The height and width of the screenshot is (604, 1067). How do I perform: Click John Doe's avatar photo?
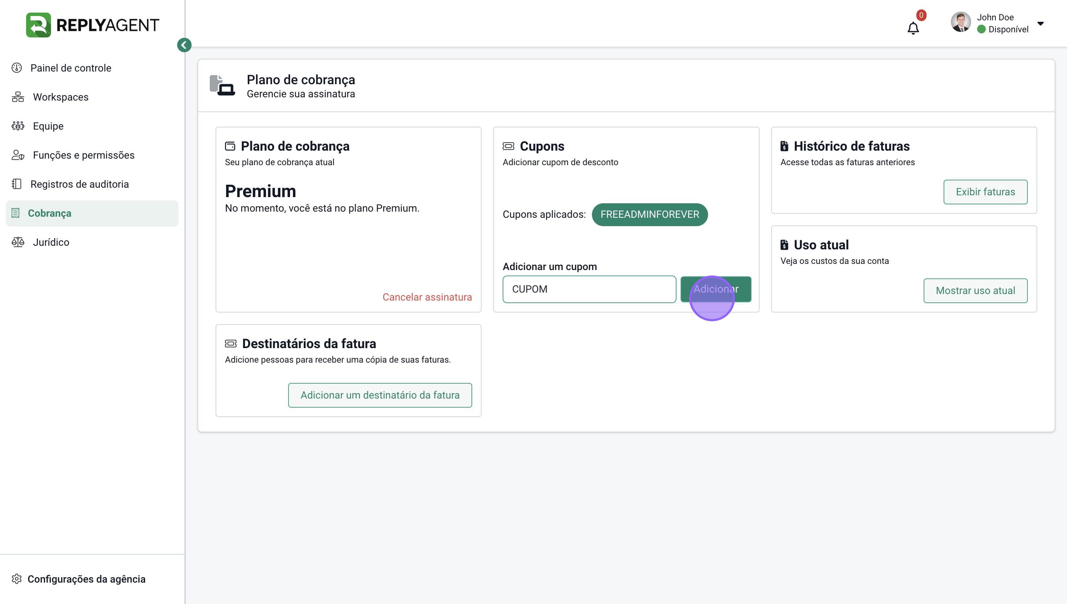960,23
